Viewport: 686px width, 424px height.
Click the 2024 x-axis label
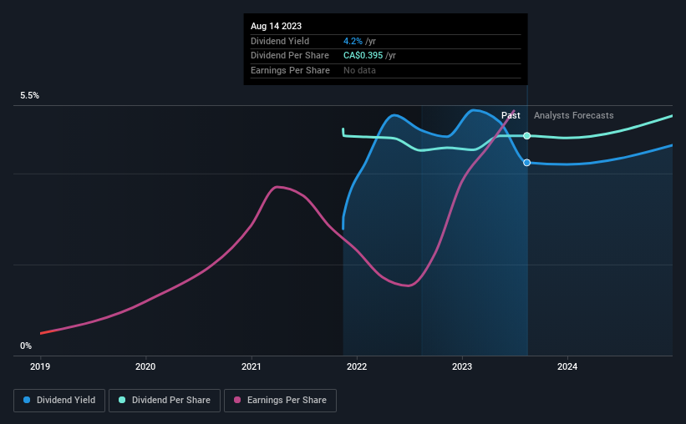pos(567,366)
